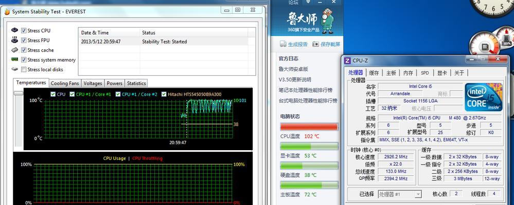Image resolution: width=514 pixels, height=205 pixels.
Task: Select the 内存 tab in CPU-Z
Action: (408, 73)
